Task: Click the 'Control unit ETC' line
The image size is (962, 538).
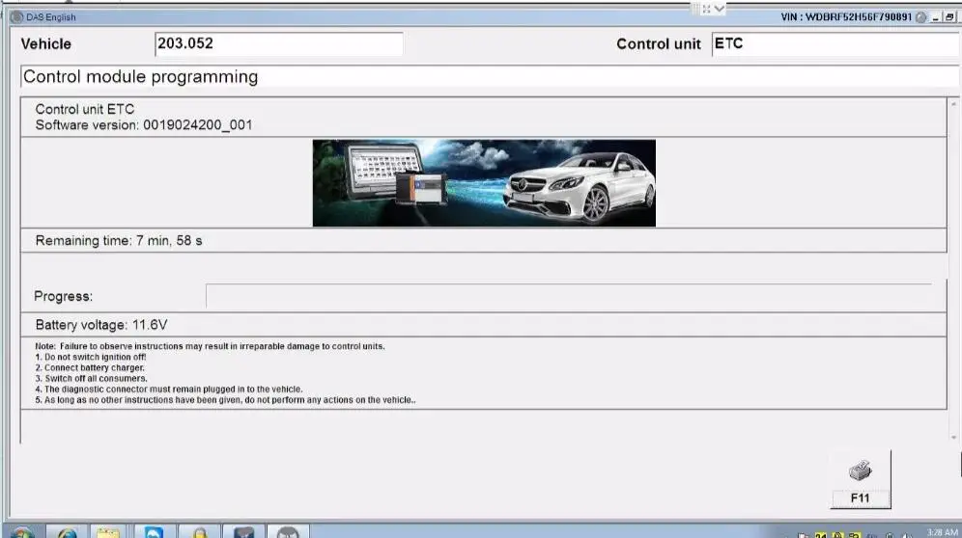Action: pos(85,109)
